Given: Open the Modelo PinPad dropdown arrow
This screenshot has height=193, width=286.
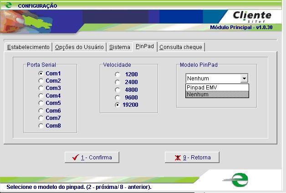Looking at the screenshot, I should (245, 79).
